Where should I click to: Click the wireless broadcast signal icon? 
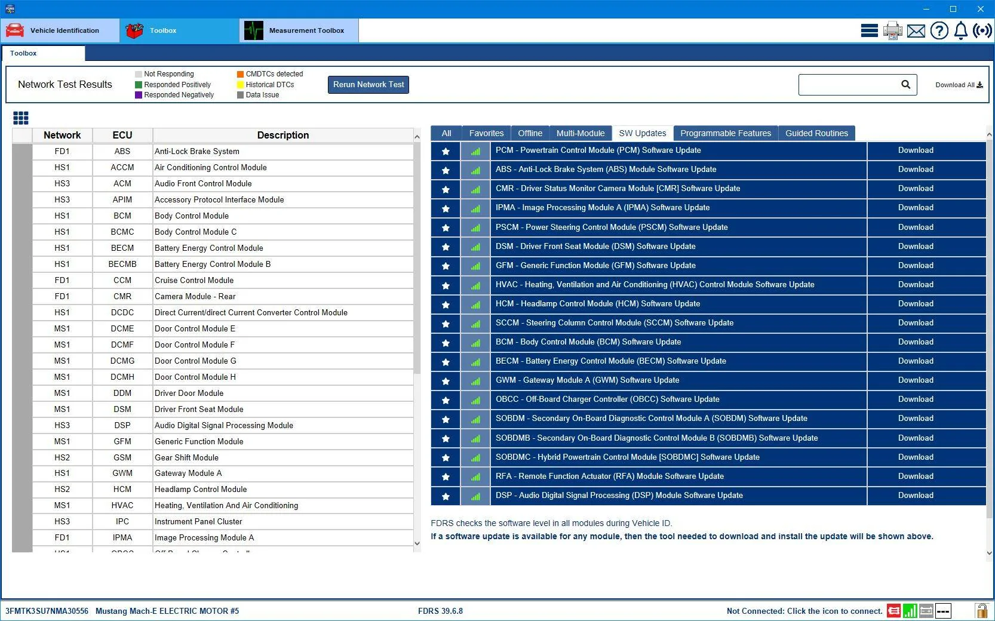point(982,30)
